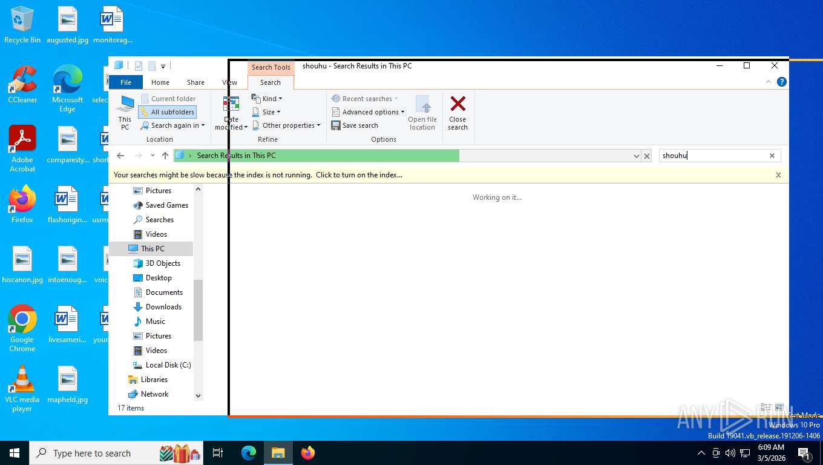Open Explorer ribbon help icon
Image resolution: width=823 pixels, height=465 pixels.
[x=782, y=82]
